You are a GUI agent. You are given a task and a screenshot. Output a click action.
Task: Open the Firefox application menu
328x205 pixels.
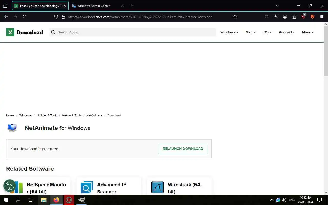tap(322, 17)
